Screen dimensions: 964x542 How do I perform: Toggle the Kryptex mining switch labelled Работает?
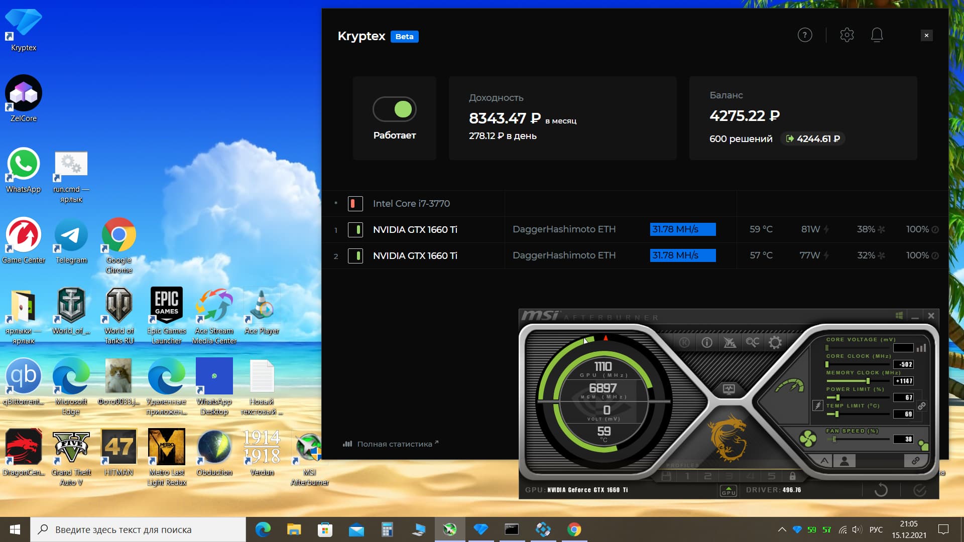[x=395, y=109]
